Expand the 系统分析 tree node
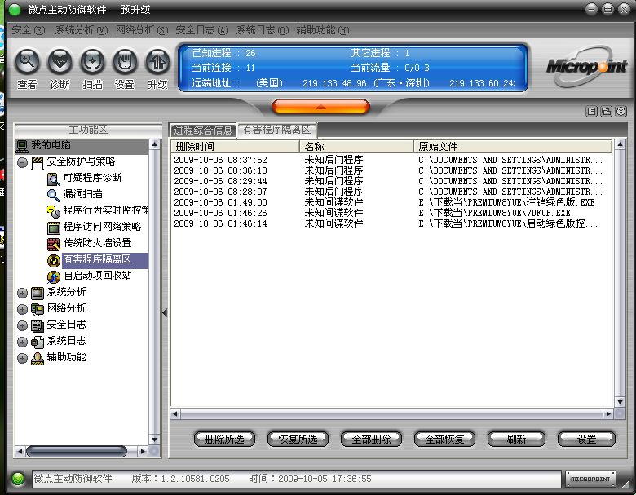This screenshot has height=495, width=636. coord(22,293)
